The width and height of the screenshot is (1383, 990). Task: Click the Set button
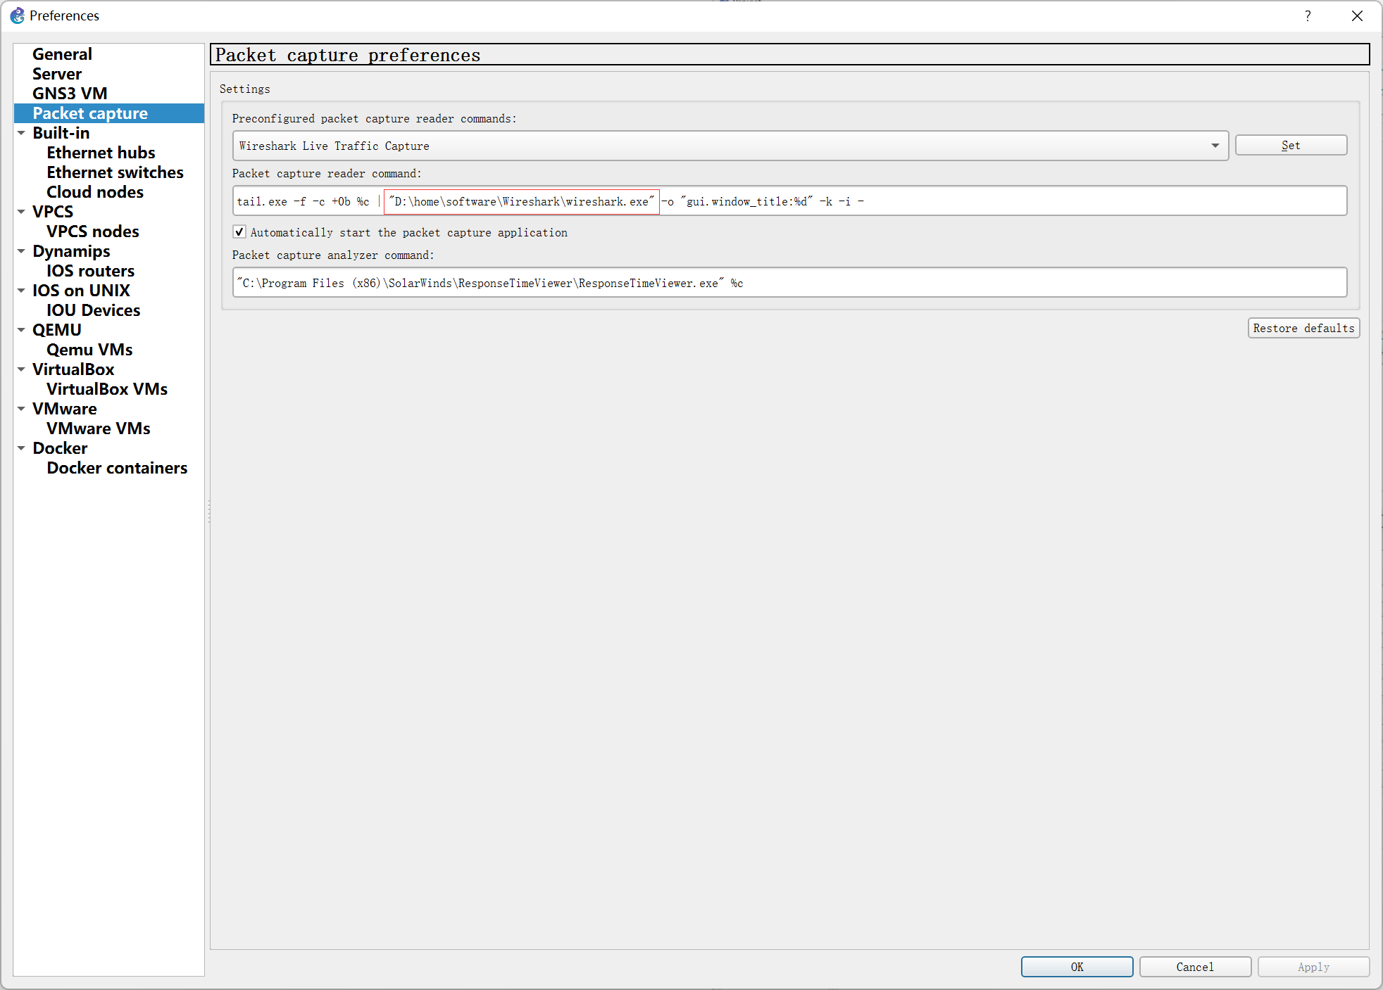point(1291,146)
